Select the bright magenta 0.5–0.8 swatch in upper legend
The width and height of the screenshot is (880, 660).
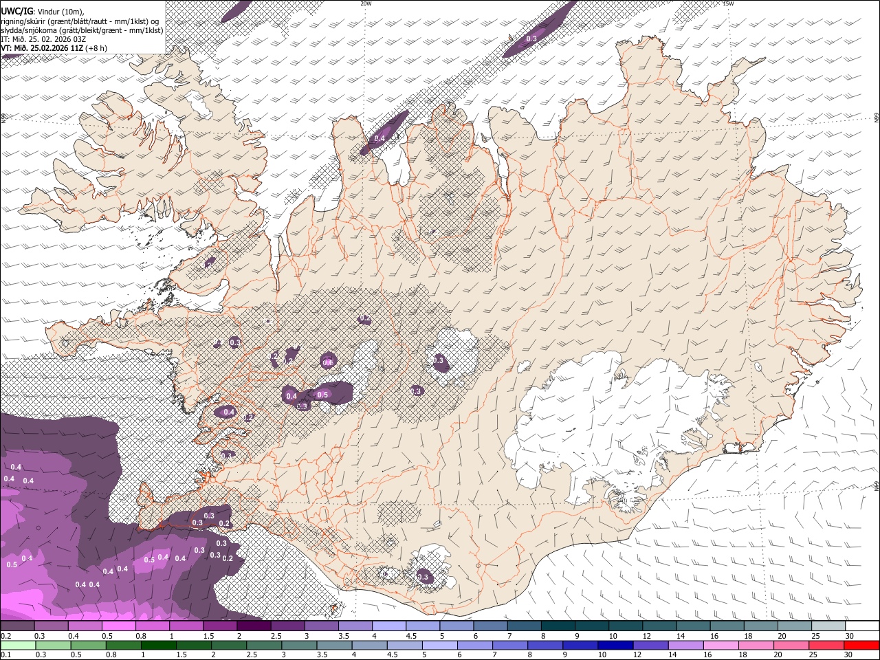(x=119, y=626)
